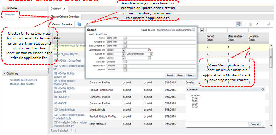Switch to the Overview tab
This screenshot has height=135, width=276.
(56, 8)
